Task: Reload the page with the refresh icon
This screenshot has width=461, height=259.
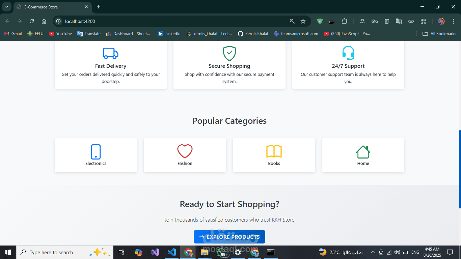Action: click(32, 21)
